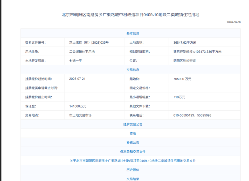Click the value 京土储挂（朝）[2026]035号

89,43
